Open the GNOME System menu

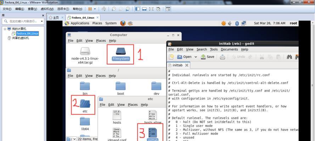click(x=111, y=23)
